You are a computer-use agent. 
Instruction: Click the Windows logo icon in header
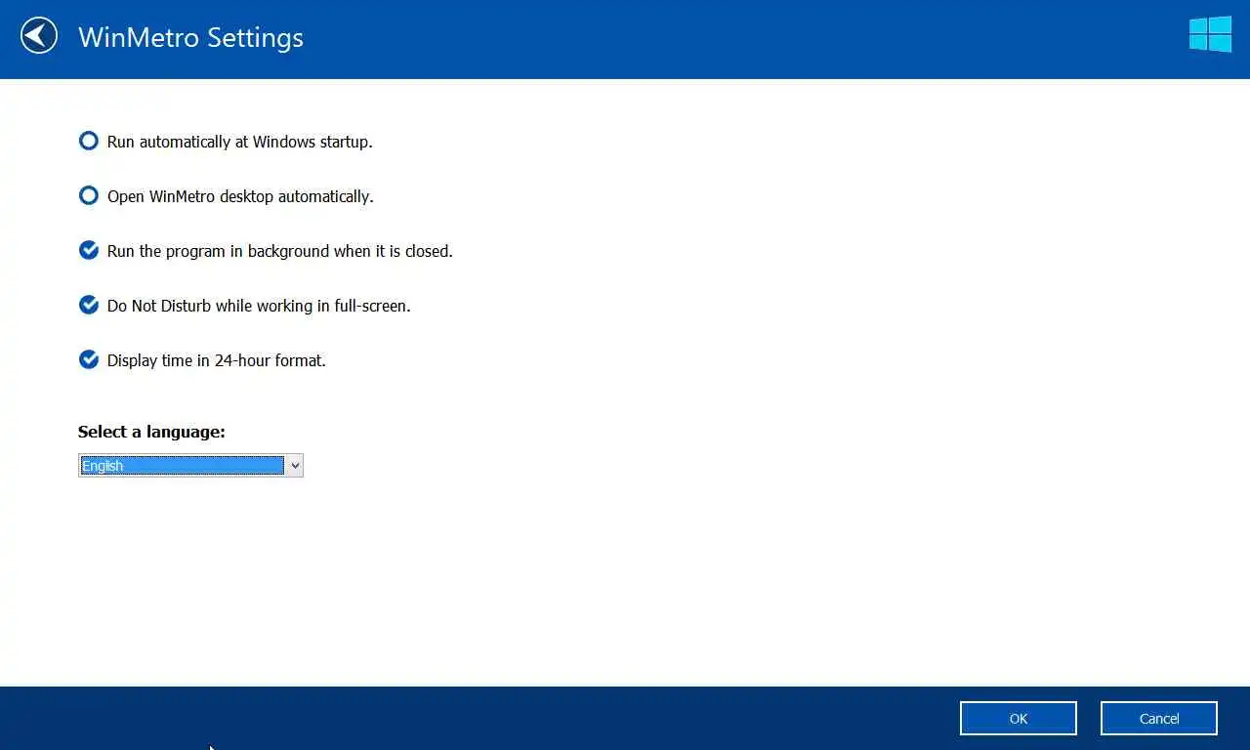tap(1210, 34)
